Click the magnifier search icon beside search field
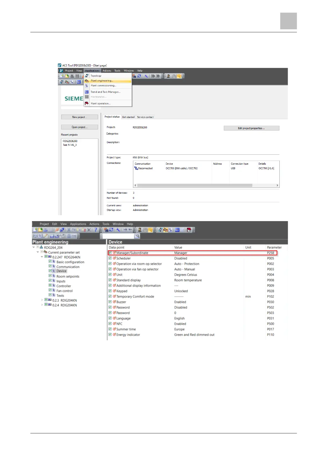Screen dimensions: 320x453 point(137,236)
